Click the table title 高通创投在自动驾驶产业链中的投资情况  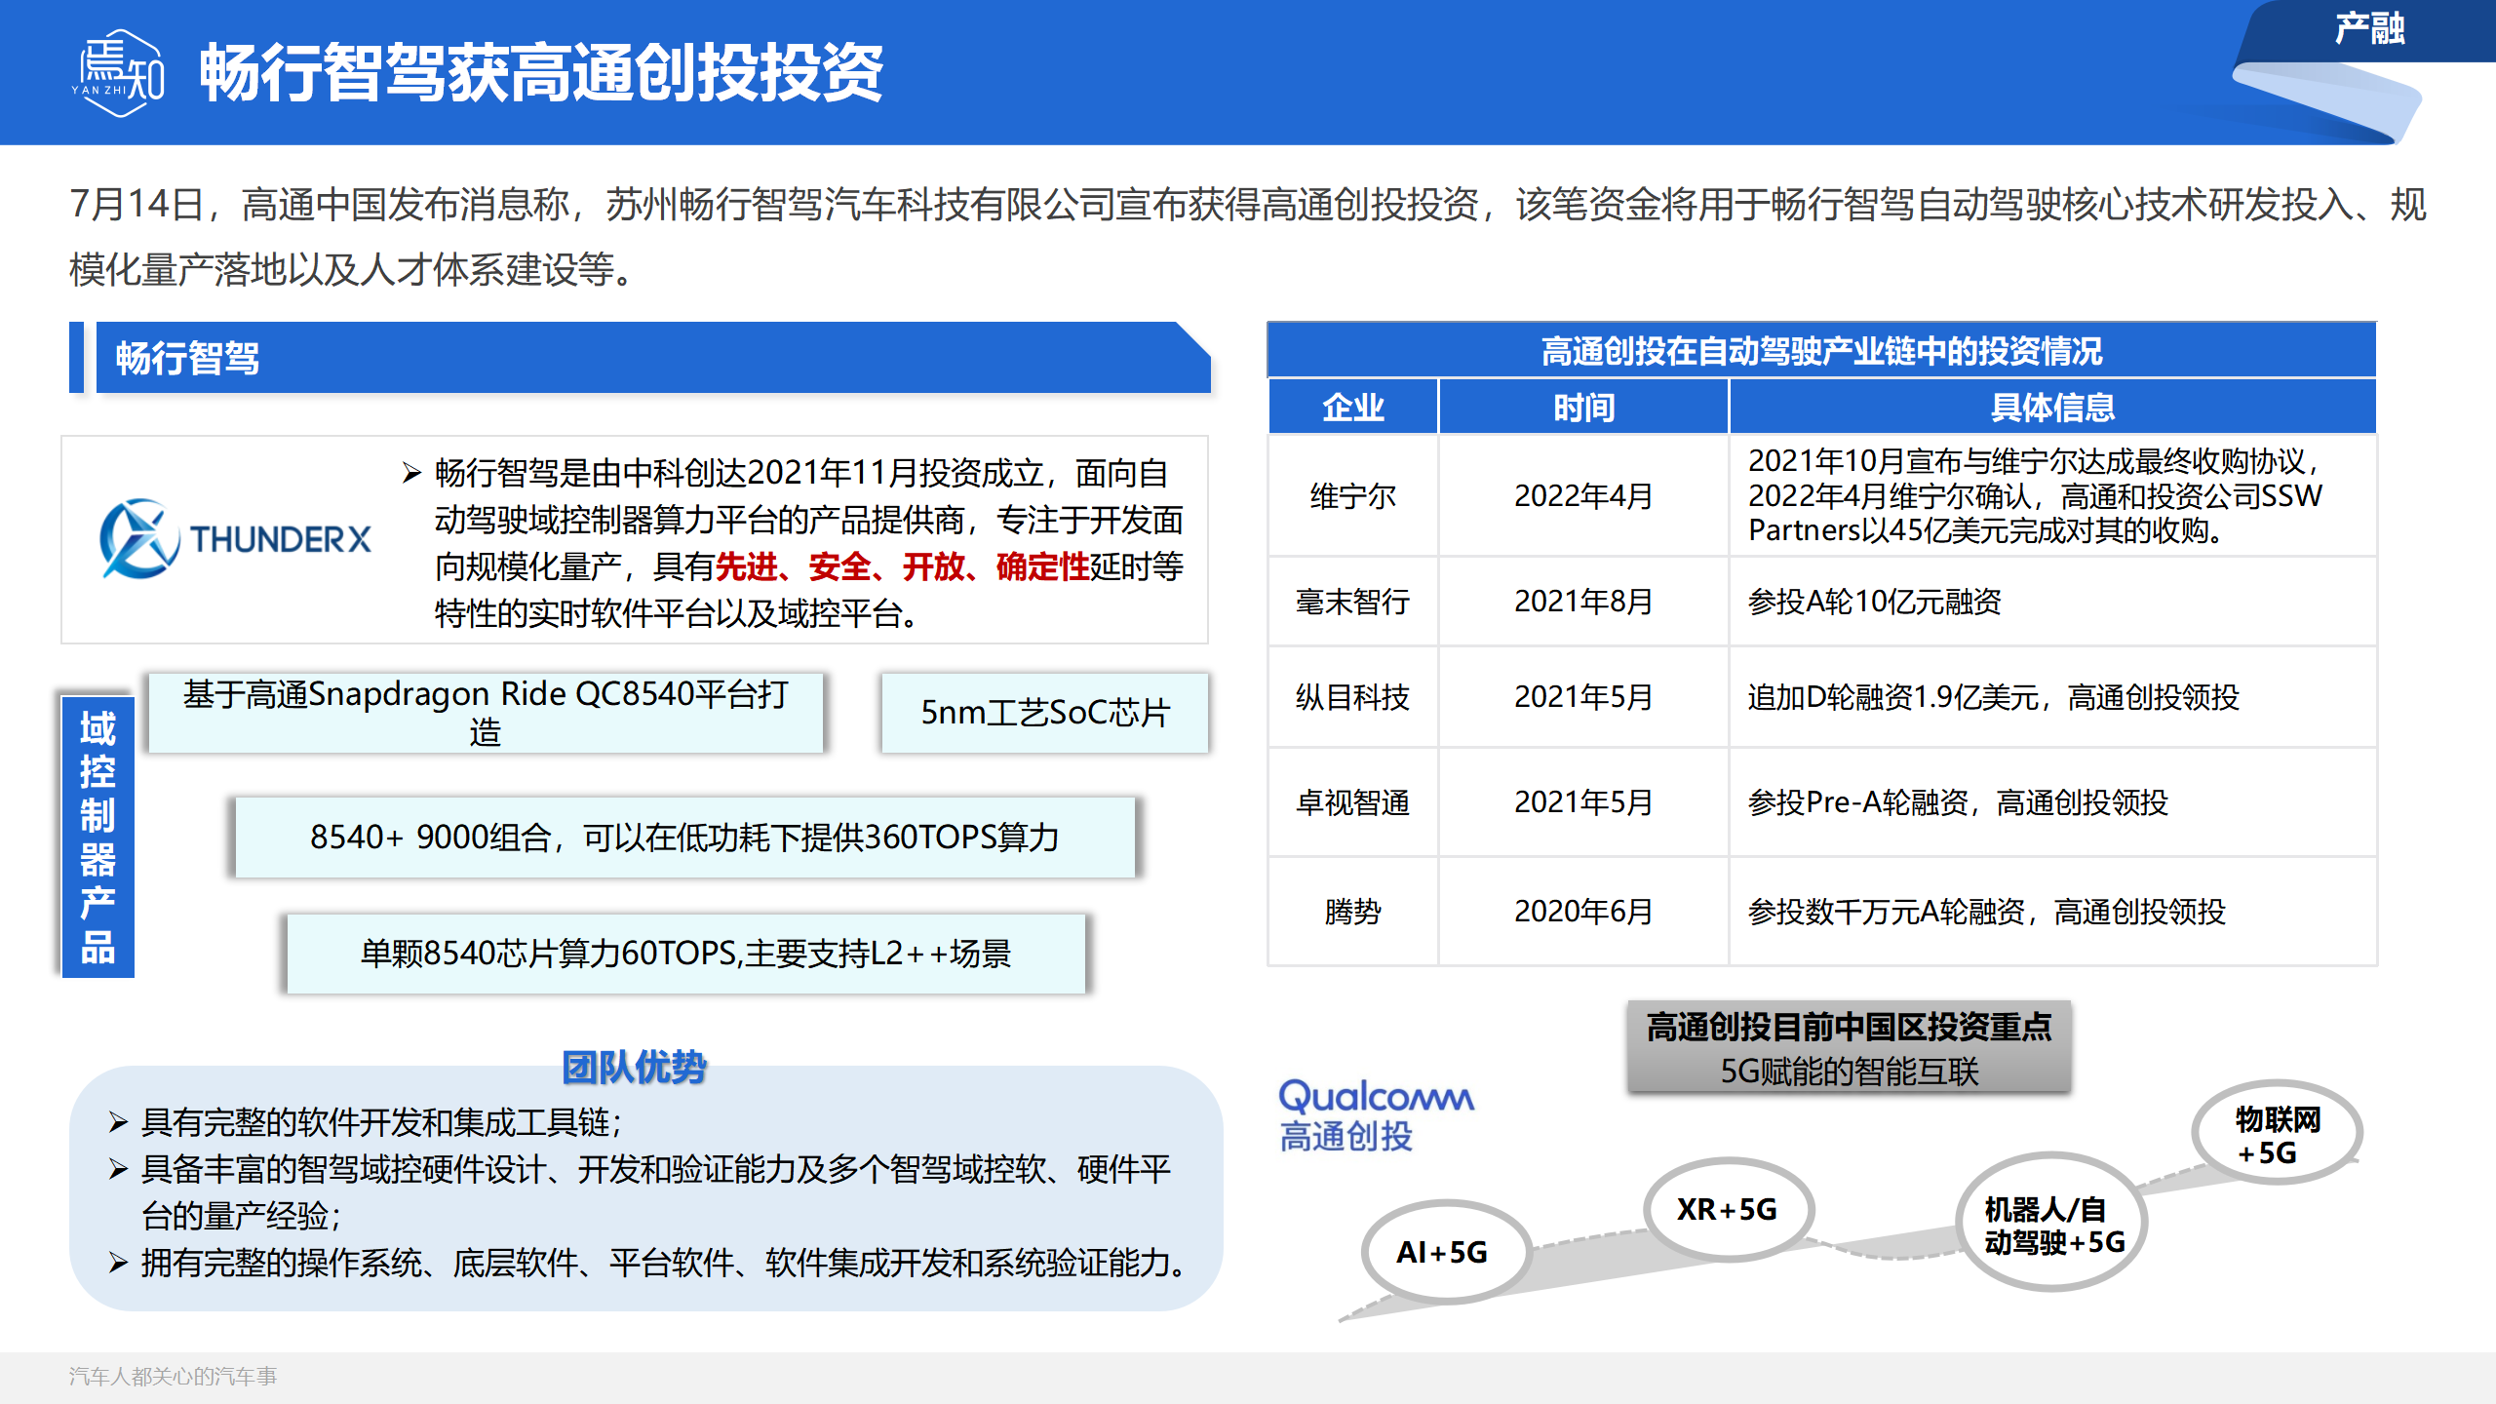click(x=1821, y=351)
